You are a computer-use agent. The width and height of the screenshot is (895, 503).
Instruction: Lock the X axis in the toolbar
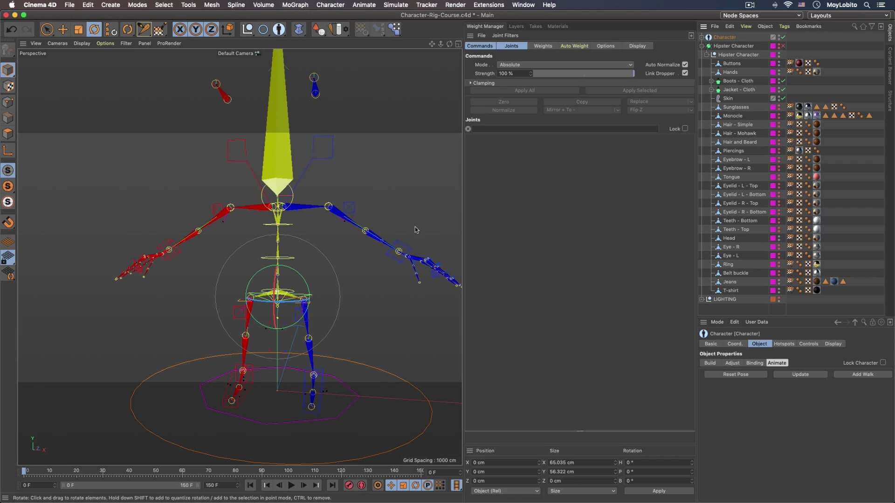click(x=179, y=29)
